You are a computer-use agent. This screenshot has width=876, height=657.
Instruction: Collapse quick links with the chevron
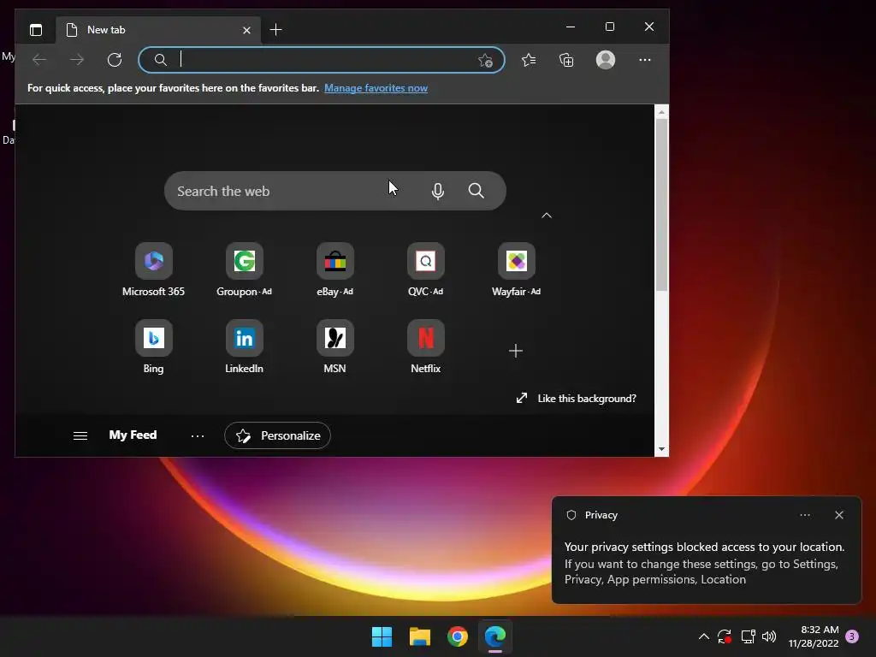547,216
